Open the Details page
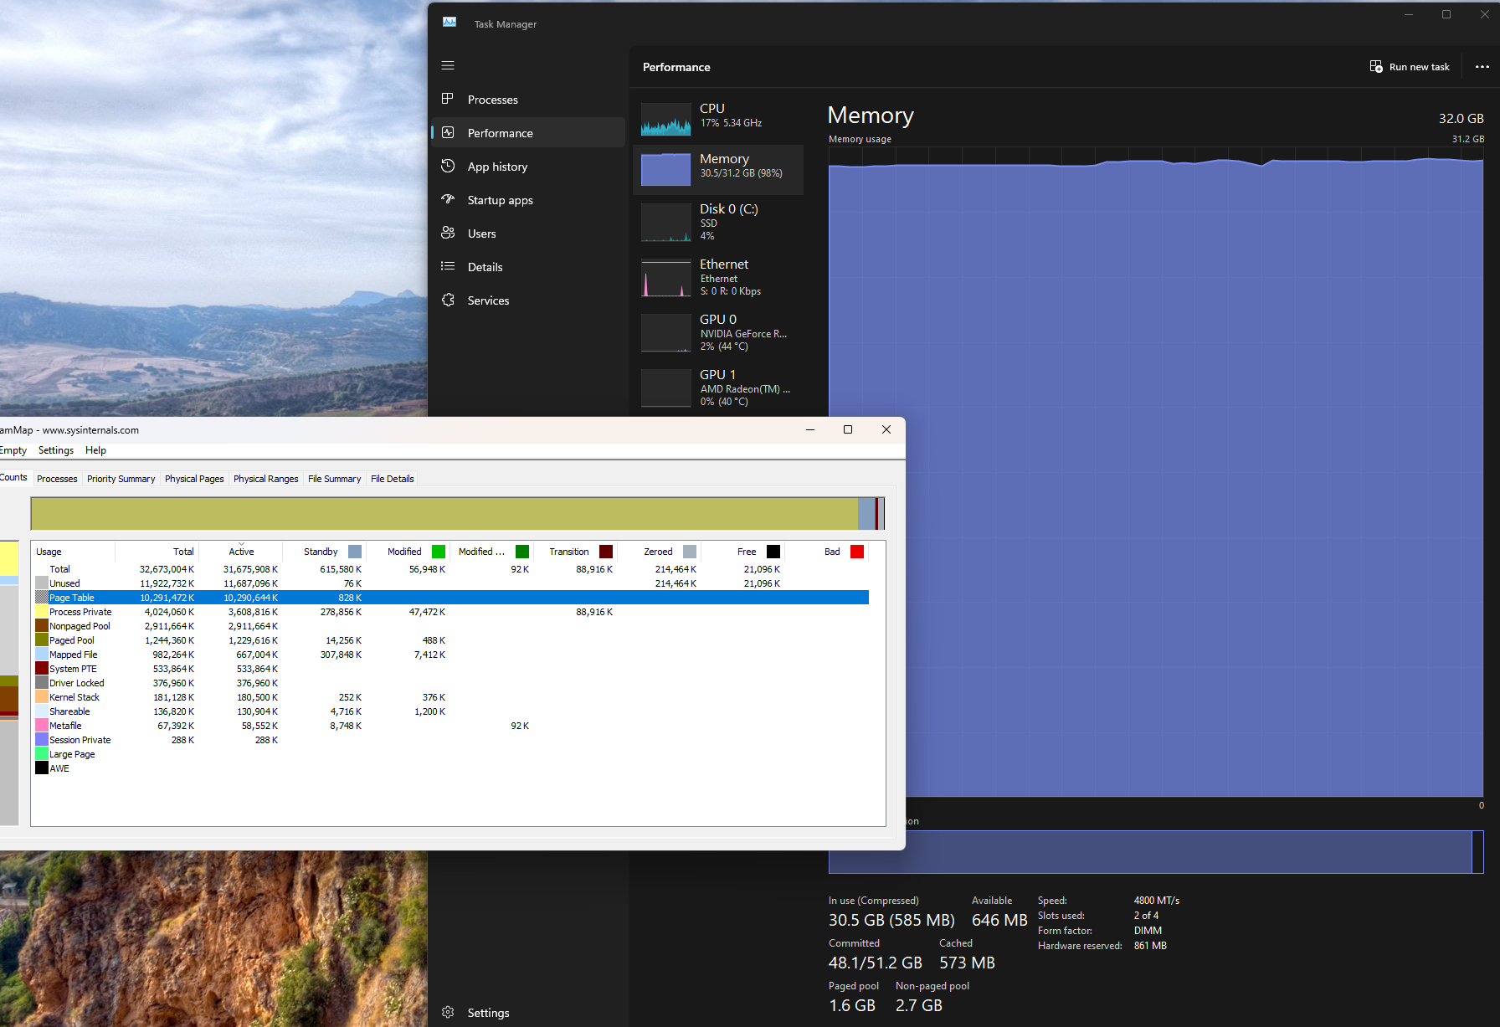1500x1027 pixels. pos(528,266)
